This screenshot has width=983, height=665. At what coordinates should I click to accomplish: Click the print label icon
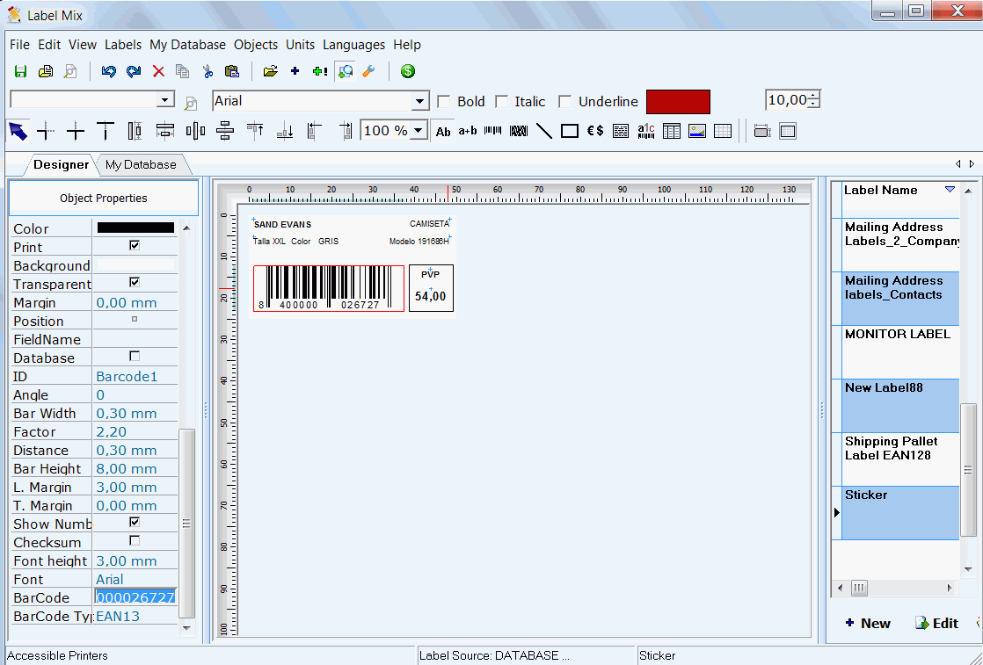click(46, 71)
